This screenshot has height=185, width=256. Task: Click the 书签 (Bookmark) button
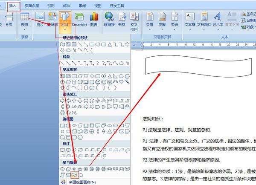tap(122, 19)
